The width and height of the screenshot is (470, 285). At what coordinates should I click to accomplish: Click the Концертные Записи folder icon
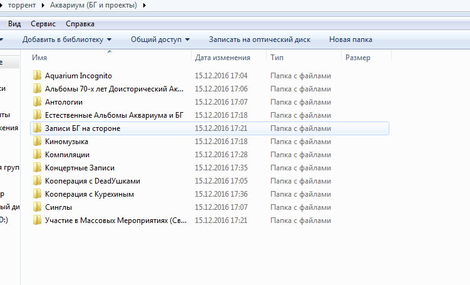point(37,168)
